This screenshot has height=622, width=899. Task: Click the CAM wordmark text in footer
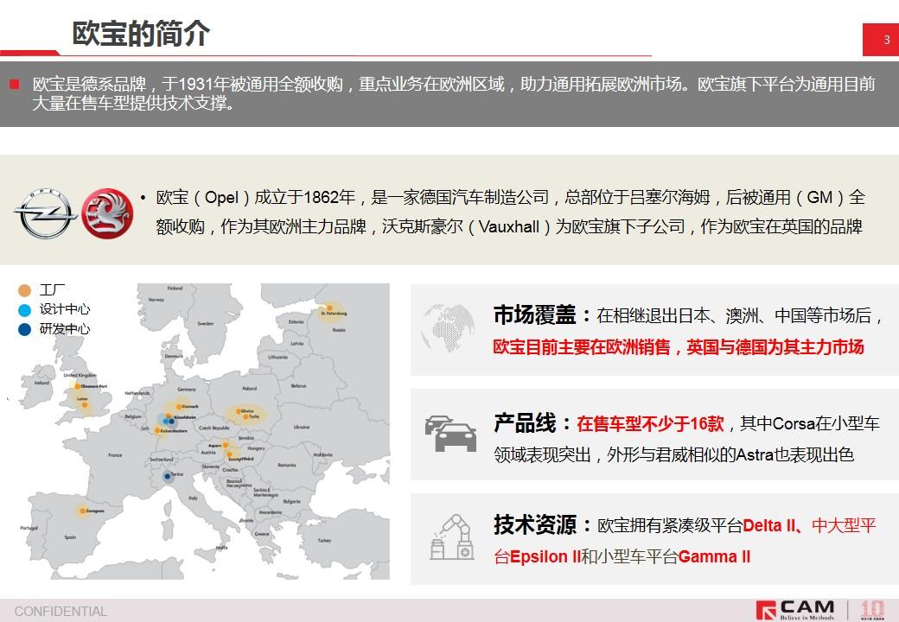808,606
